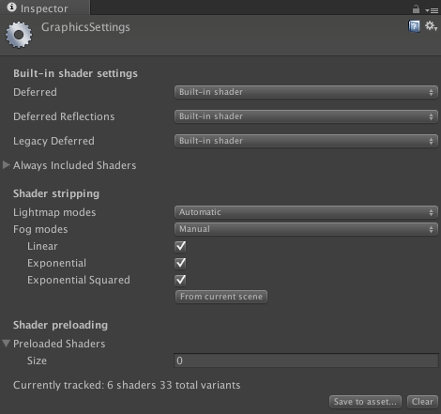This screenshot has height=414, width=441.
Task: Open the help reference book icon
Action: 414,26
